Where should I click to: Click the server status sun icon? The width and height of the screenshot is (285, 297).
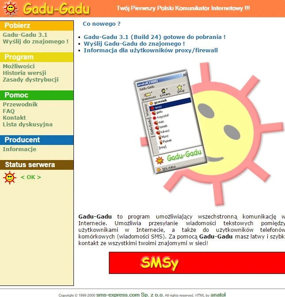point(9,177)
